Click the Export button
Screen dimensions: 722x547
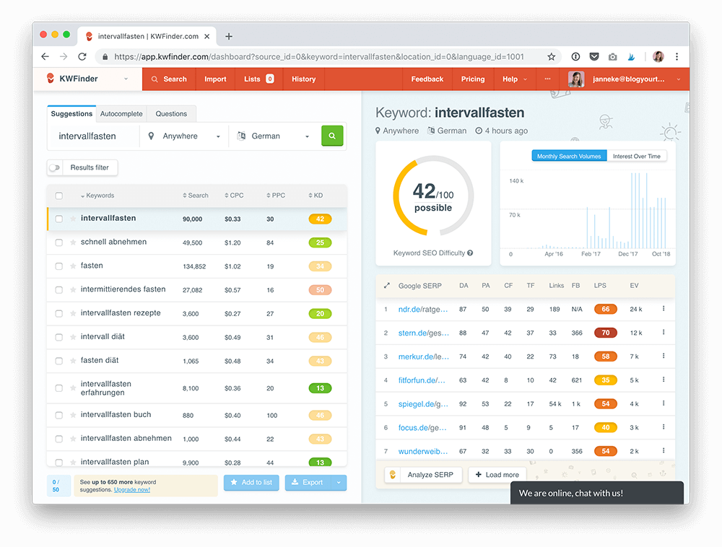(x=308, y=482)
